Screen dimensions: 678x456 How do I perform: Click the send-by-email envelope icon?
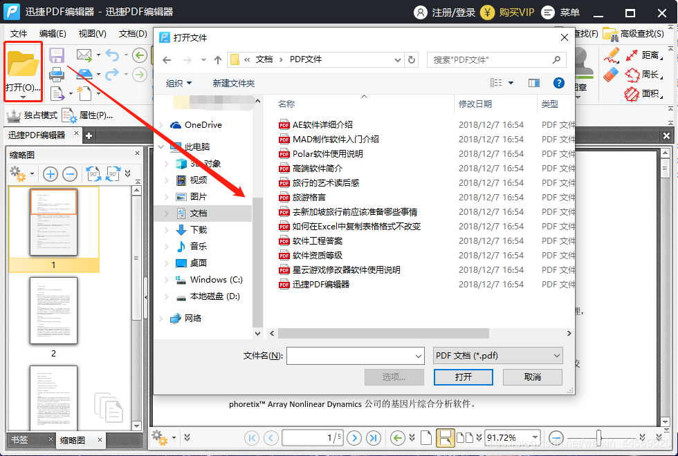pyautogui.click(x=84, y=55)
